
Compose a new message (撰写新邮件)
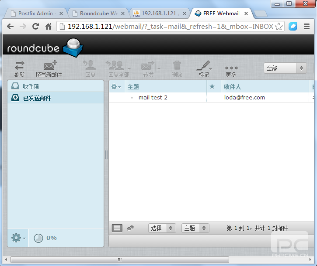point(49,69)
